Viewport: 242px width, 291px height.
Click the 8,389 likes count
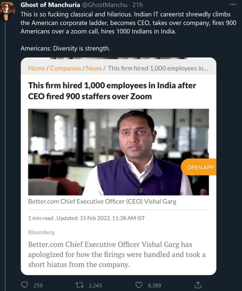coord(155,285)
